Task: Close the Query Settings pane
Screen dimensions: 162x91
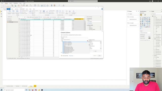Action: pyautogui.click(x=101, y=17)
